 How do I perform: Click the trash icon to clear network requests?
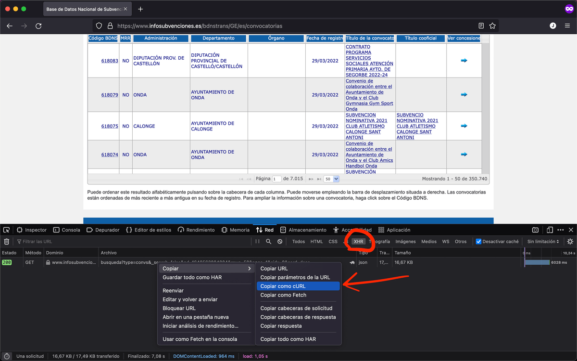click(x=7, y=242)
